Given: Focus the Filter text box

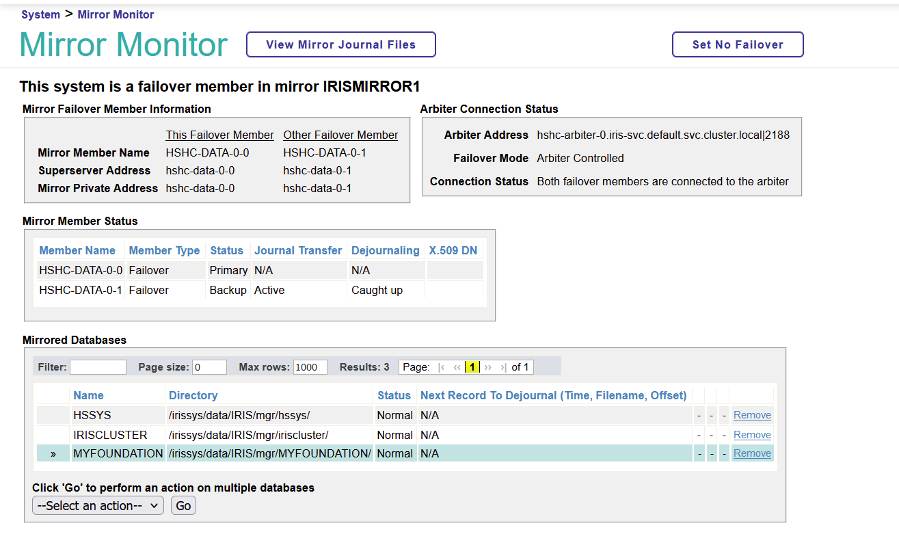Looking at the screenshot, I should (x=98, y=367).
